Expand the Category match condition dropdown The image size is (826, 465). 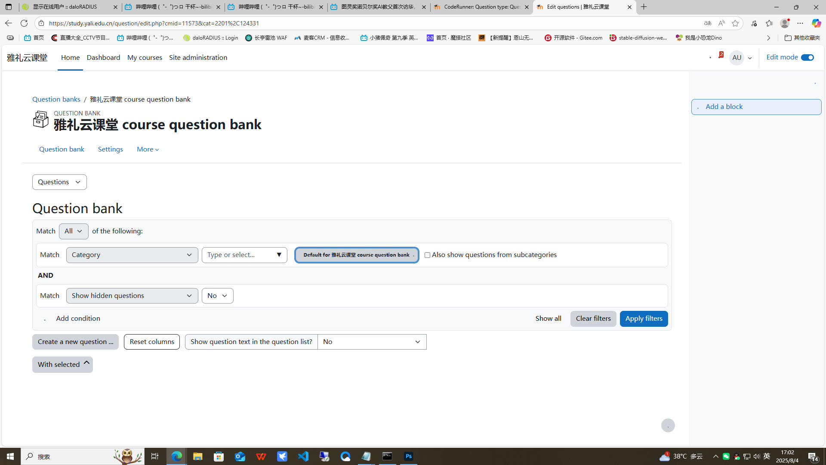pyautogui.click(x=132, y=255)
